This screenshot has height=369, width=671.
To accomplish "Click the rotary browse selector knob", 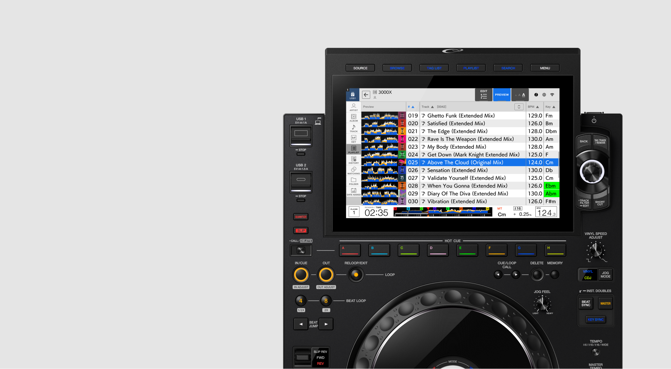I will coord(592,171).
